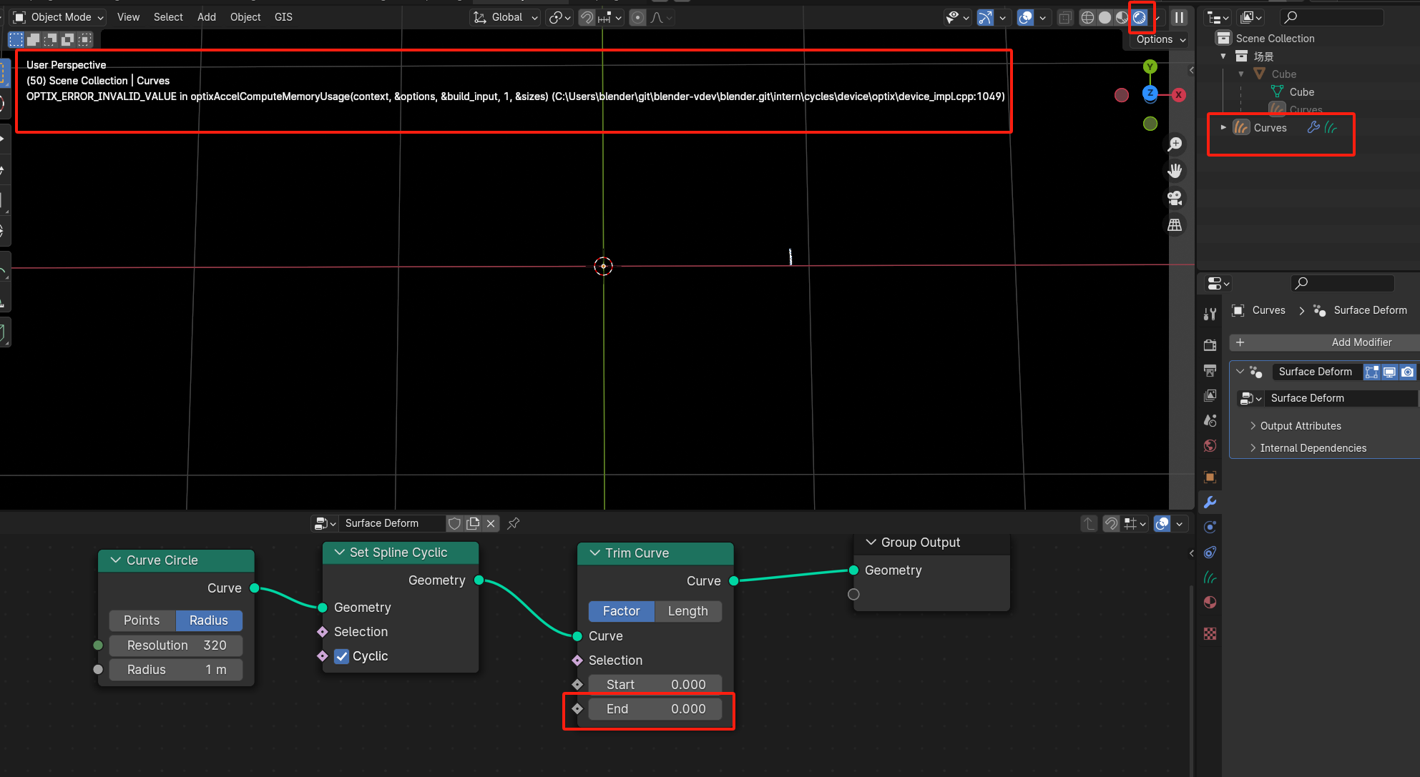Expand the Curves object in outliner

coord(1223,127)
